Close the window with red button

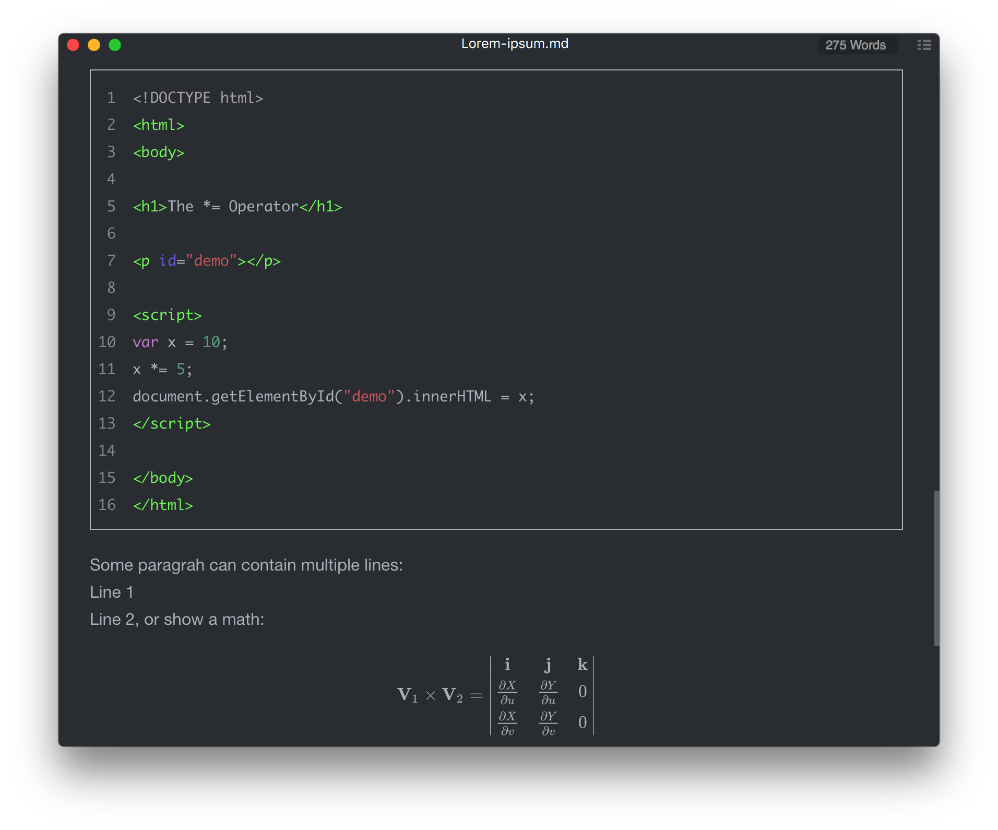tap(73, 45)
